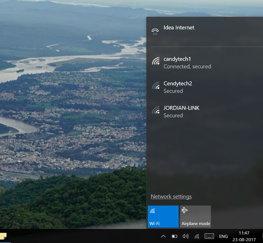
Task: Open Network settings link
Action: pyautogui.click(x=171, y=197)
